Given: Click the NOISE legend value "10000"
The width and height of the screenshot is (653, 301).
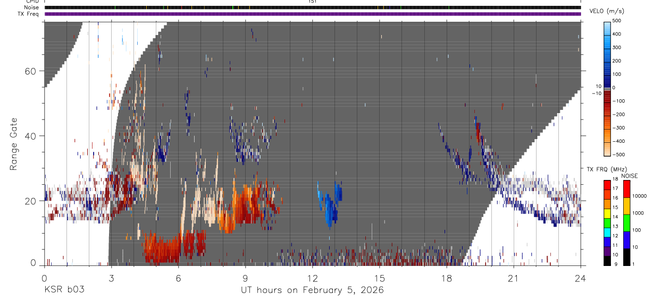Looking at the screenshot, I should pyautogui.click(x=640, y=196).
